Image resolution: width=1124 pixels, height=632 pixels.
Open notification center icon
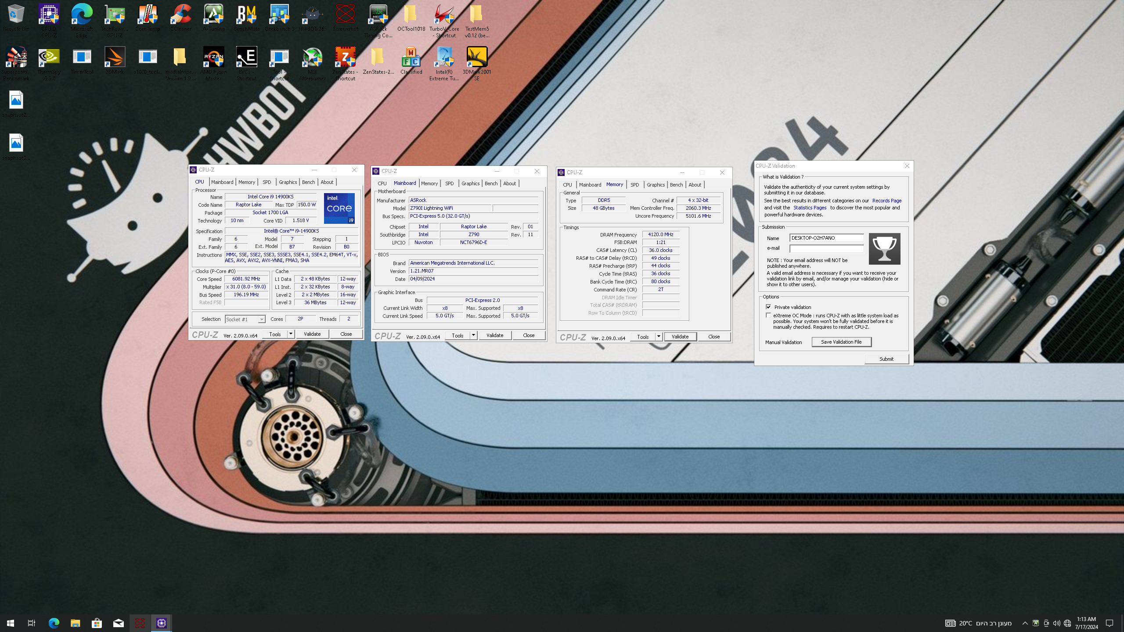click(1110, 623)
